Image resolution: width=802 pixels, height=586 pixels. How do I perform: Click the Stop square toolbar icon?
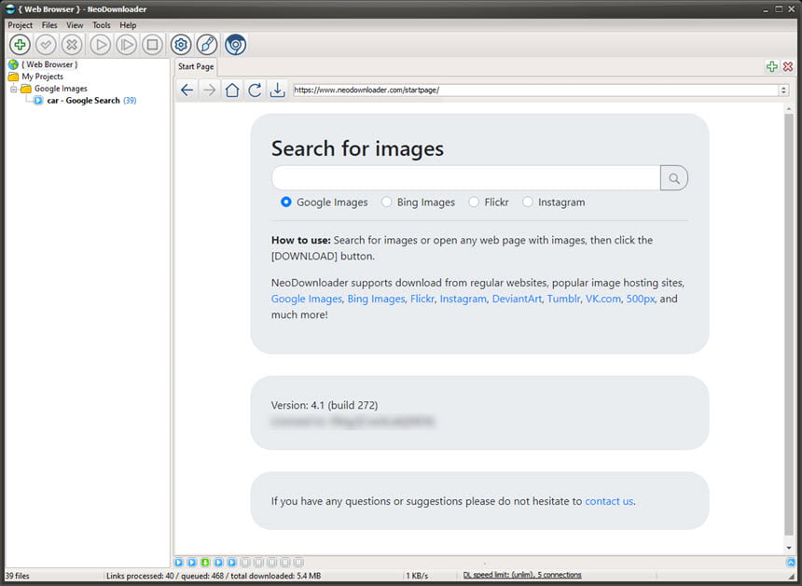point(152,45)
